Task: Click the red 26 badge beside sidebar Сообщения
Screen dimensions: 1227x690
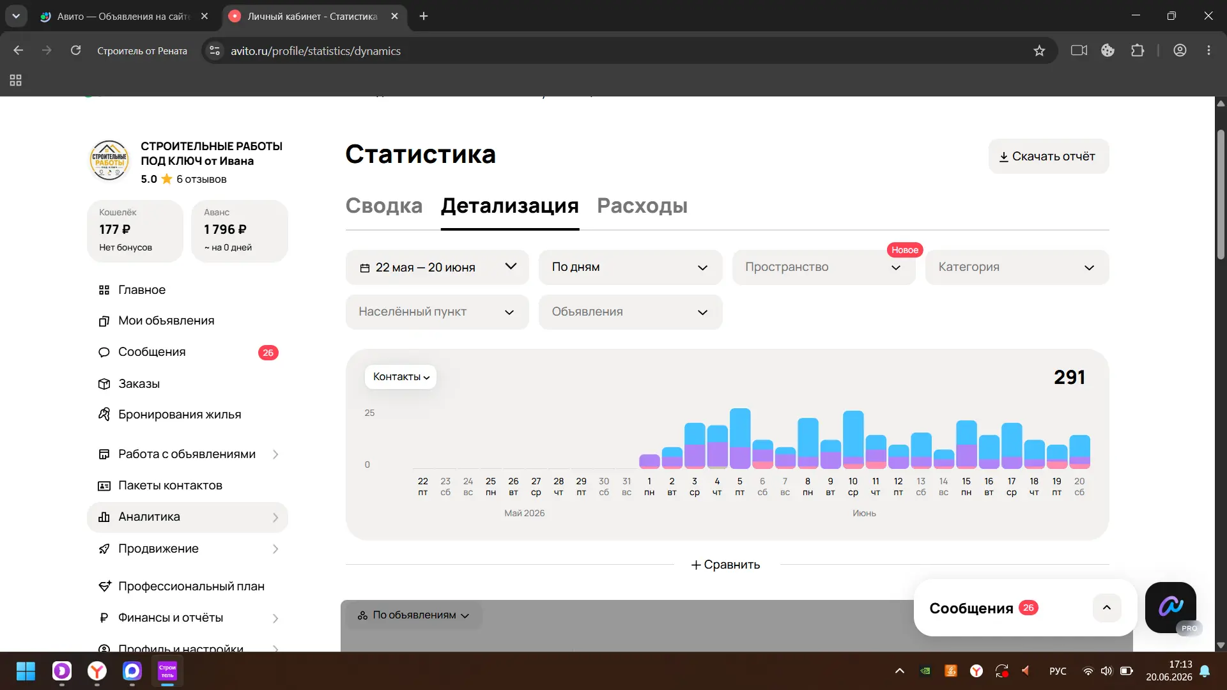Action: click(268, 353)
